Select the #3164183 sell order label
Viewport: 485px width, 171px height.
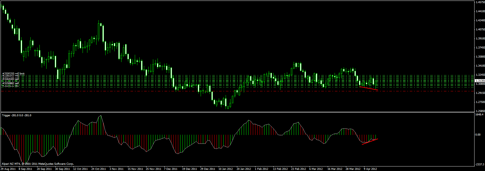click(10, 79)
